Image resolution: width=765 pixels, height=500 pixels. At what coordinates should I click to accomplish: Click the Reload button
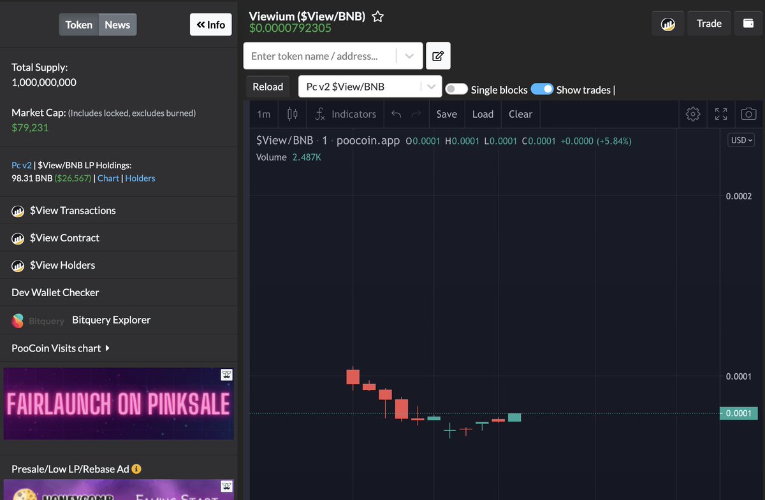coord(268,87)
